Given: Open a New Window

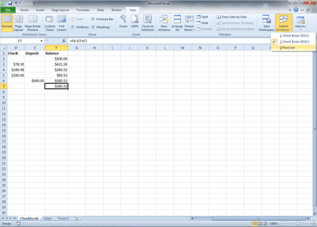Looking at the screenshot, I should click(164, 23).
